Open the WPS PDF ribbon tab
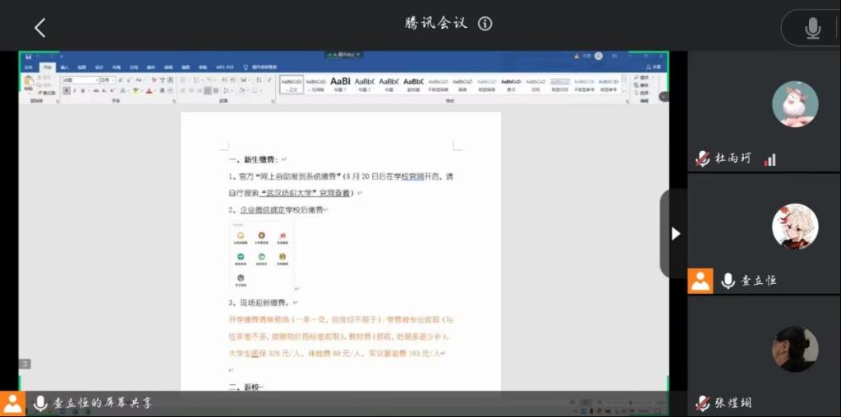Viewport: 841px width, 417px height. click(224, 66)
